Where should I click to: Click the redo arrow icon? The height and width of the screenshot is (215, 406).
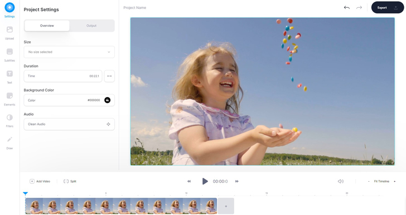tap(359, 7)
